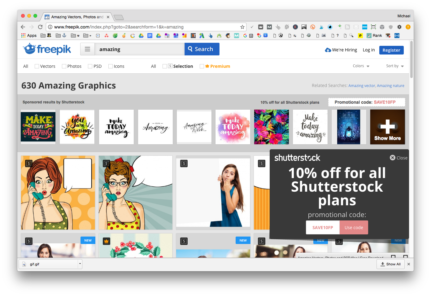
Task: Click Show More sponsored results
Action: pyautogui.click(x=388, y=127)
